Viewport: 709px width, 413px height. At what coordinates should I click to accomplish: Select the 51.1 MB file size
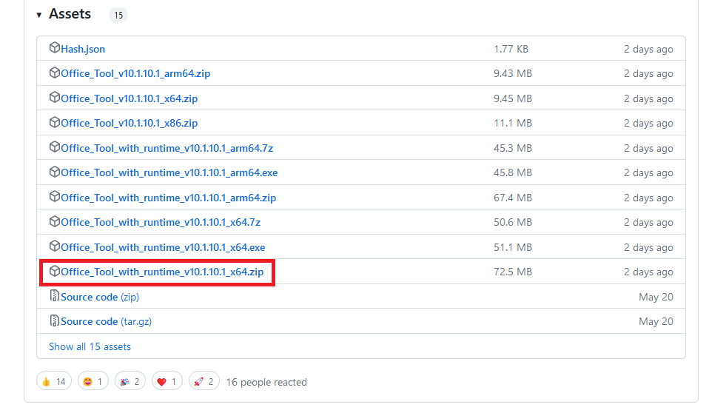pyautogui.click(x=513, y=247)
